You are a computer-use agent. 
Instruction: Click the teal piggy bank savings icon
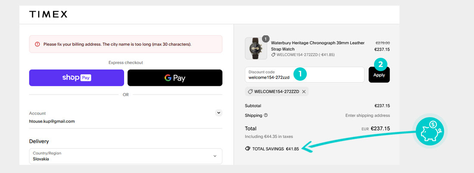coord(430,130)
